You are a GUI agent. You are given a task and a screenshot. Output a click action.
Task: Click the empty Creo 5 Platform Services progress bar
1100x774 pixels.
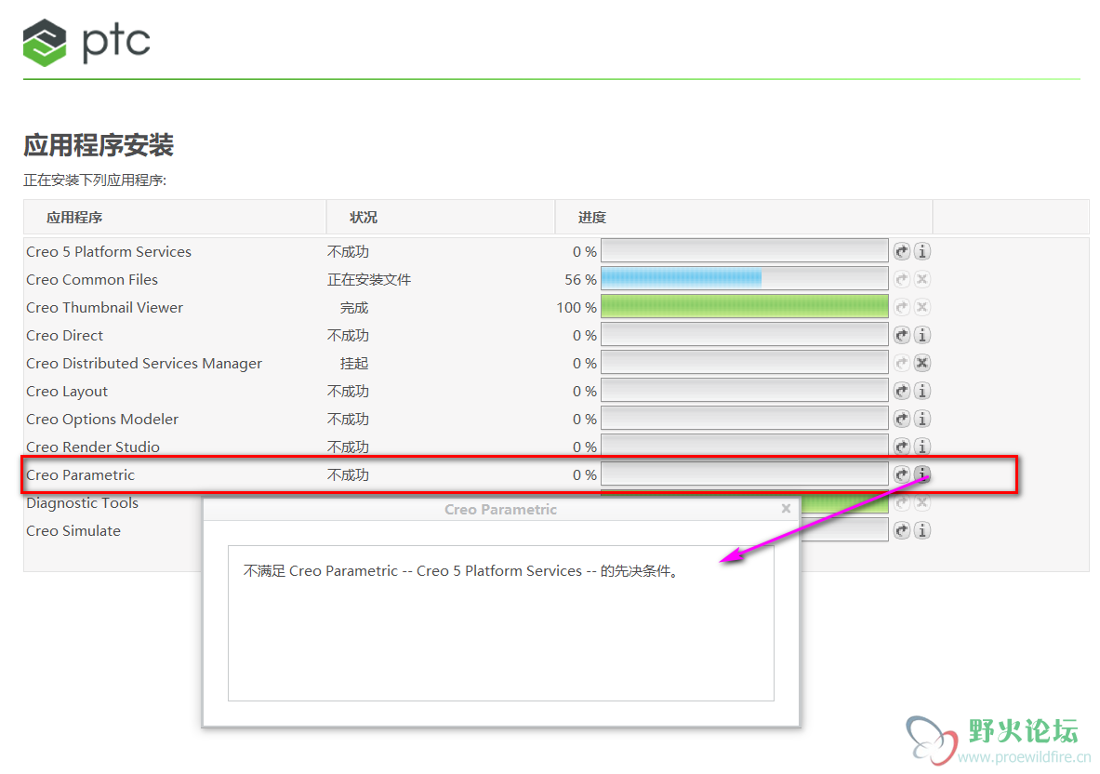point(744,251)
